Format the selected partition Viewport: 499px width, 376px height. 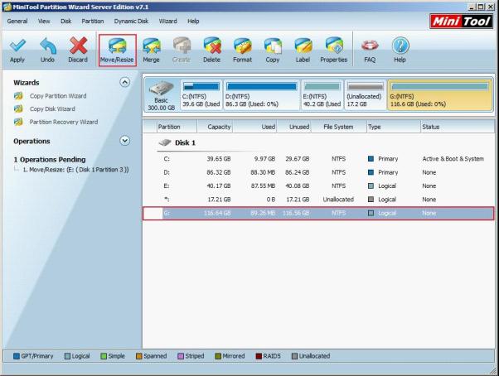[242, 51]
